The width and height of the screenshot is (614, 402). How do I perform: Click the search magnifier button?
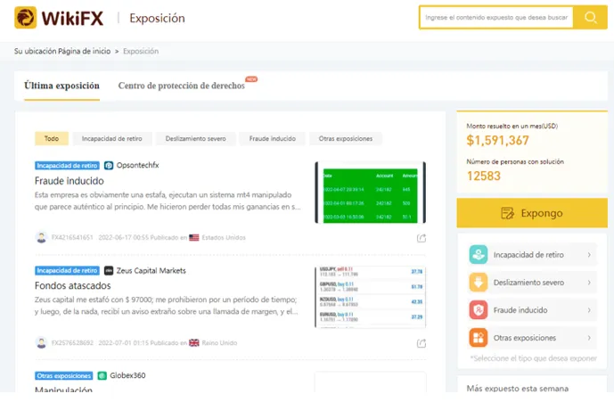[590, 17]
